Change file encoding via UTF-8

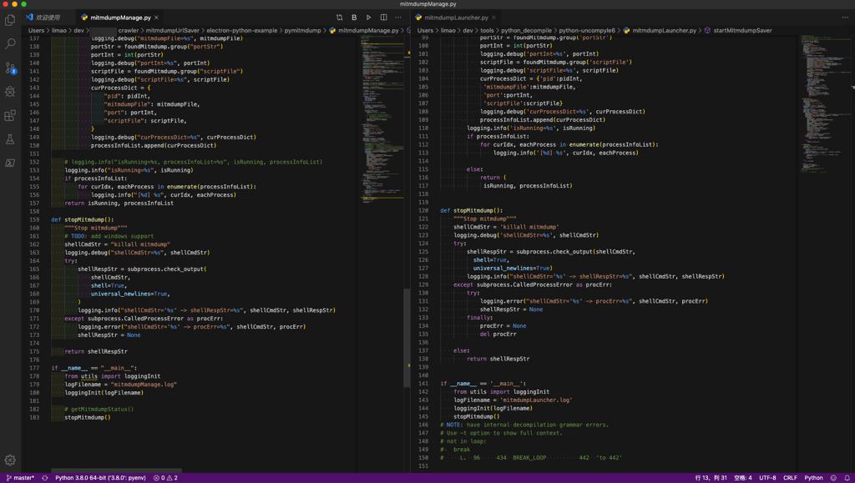[x=767, y=477]
